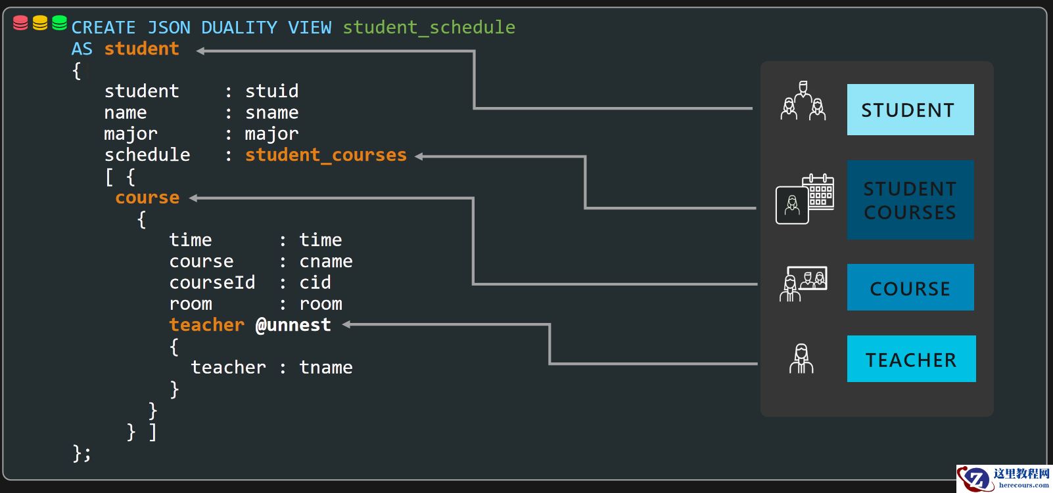This screenshot has width=1053, height=493.
Task: Click the orange student_courses keyword
Action: (325, 155)
